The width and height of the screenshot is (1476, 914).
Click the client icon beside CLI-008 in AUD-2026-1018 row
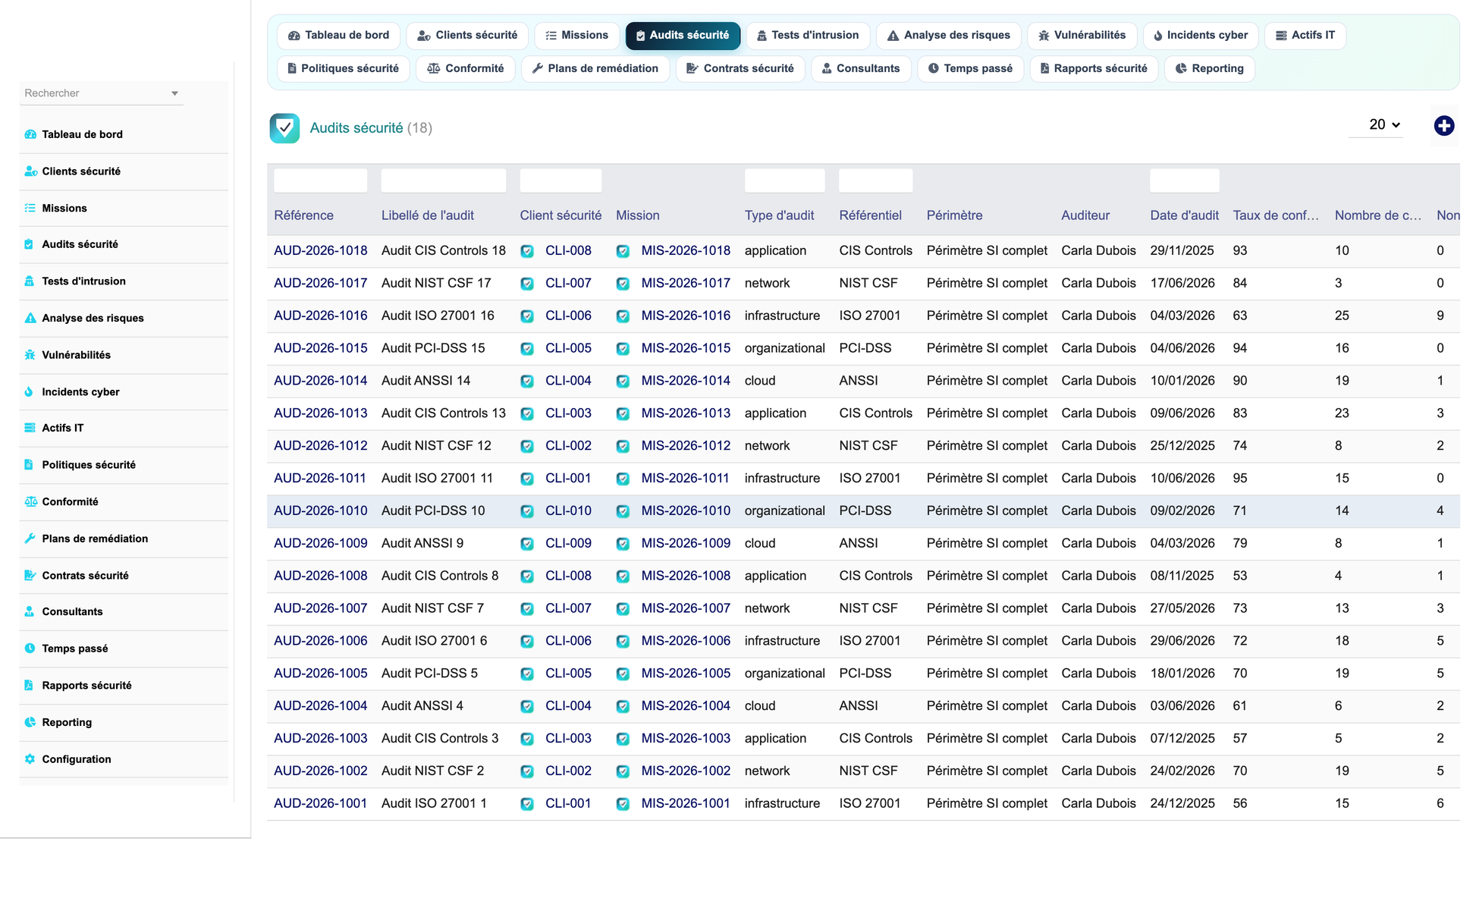[527, 251]
